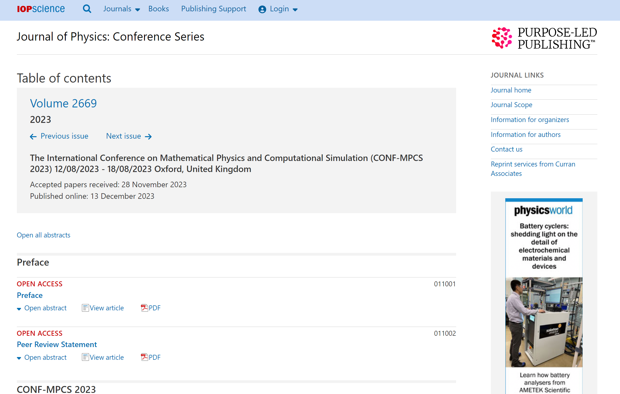Click the Purpose-Led Publishing logo
Viewport: 620px width, 394px height.
[543, 38]
